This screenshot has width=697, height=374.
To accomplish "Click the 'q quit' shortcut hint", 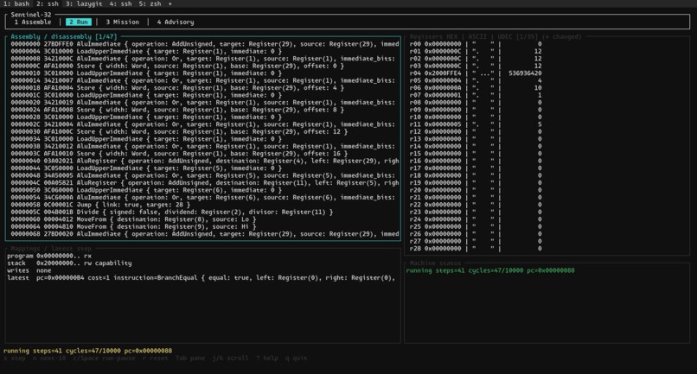I will point(296,358).
